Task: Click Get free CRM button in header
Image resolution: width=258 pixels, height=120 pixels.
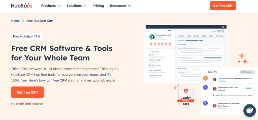Action: [223, 5]
